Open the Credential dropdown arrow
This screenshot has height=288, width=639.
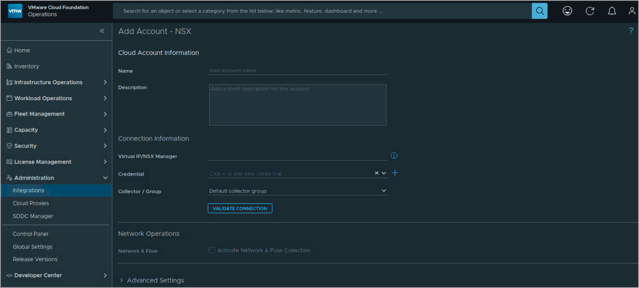pyautogui.click(x=384, y=173)
